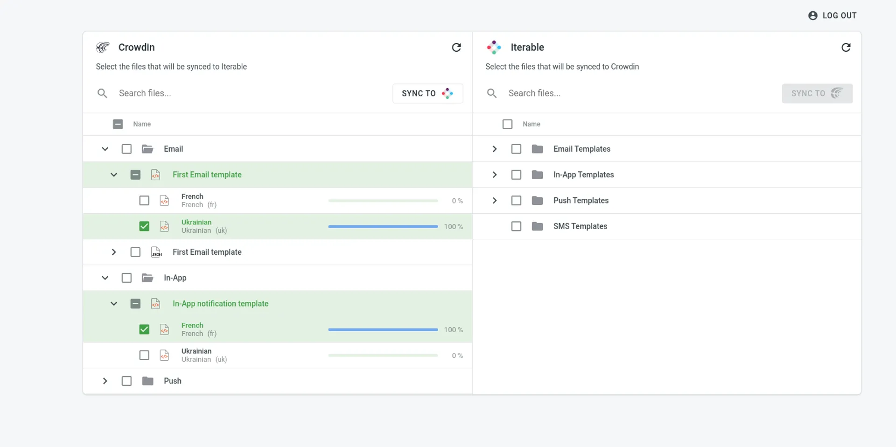
Task: Click the Push folder label
Action: coord(173,381)
